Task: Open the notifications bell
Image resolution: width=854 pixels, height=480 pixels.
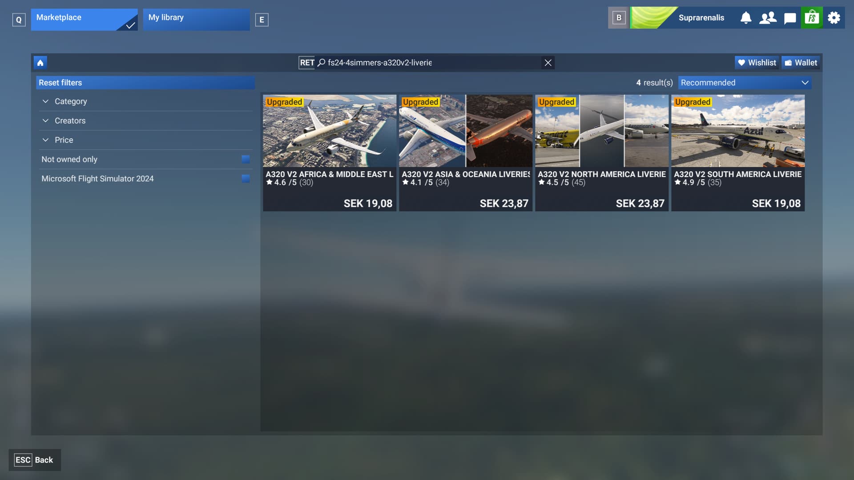Action: click(746, 18)
